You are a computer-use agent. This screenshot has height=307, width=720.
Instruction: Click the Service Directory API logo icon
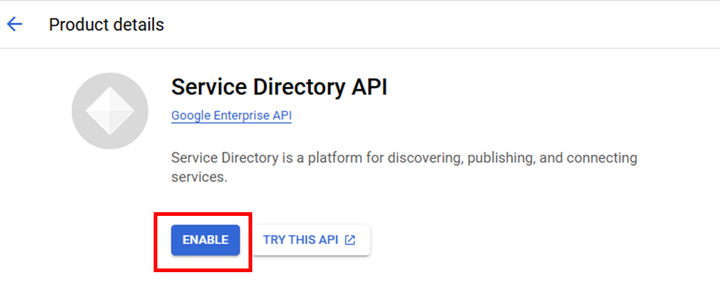click(x=110, y=111)
